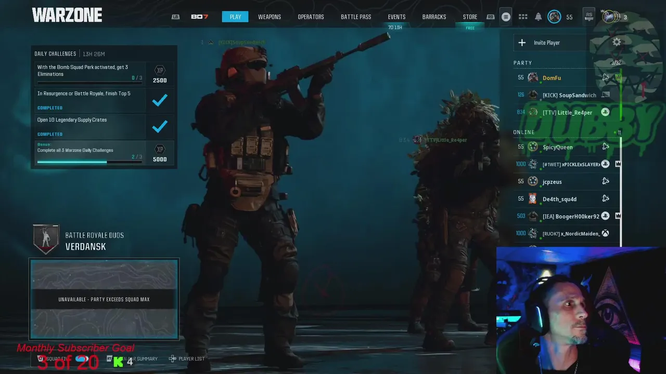The image size is (666, 374).
Task: Select [KICK] SoupSandwich party member
Action: (x=566, y=95)
